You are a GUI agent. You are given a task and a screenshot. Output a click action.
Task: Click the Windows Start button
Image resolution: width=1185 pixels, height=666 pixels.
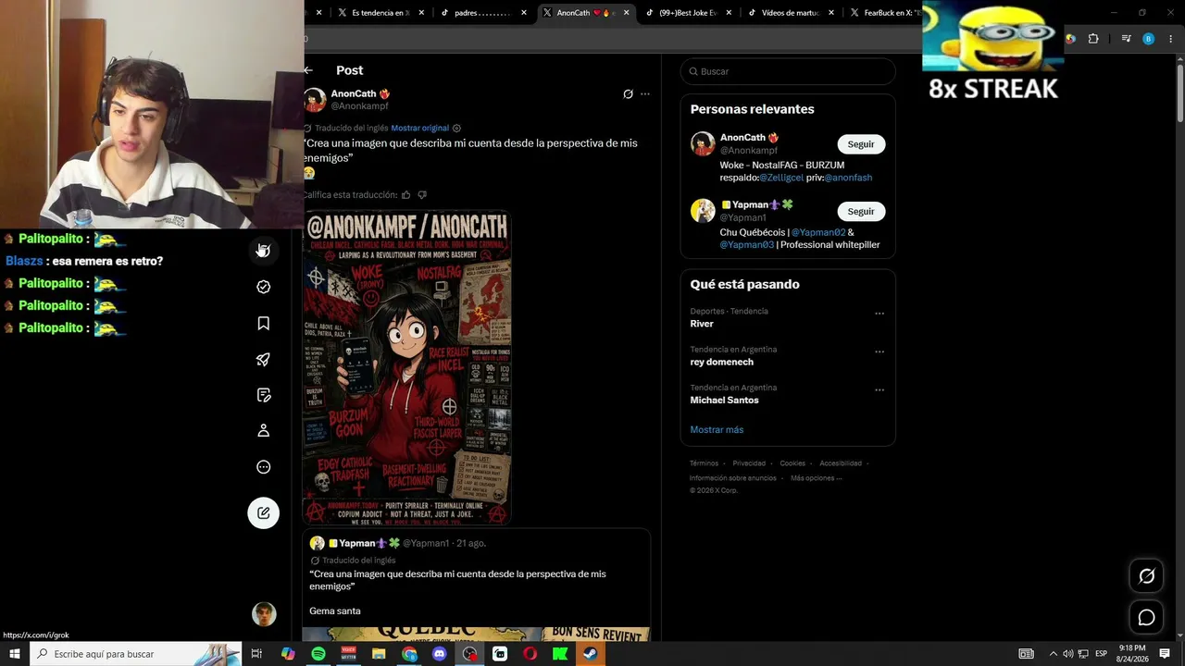click(15, 654)
